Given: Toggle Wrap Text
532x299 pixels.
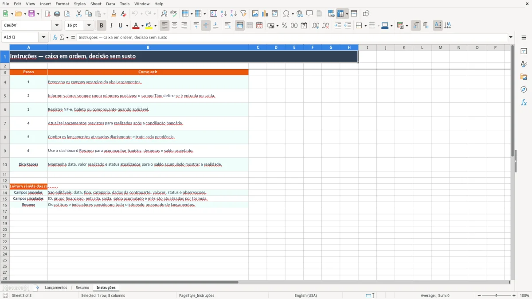Looking at the screenshot, I should point(228,26).
